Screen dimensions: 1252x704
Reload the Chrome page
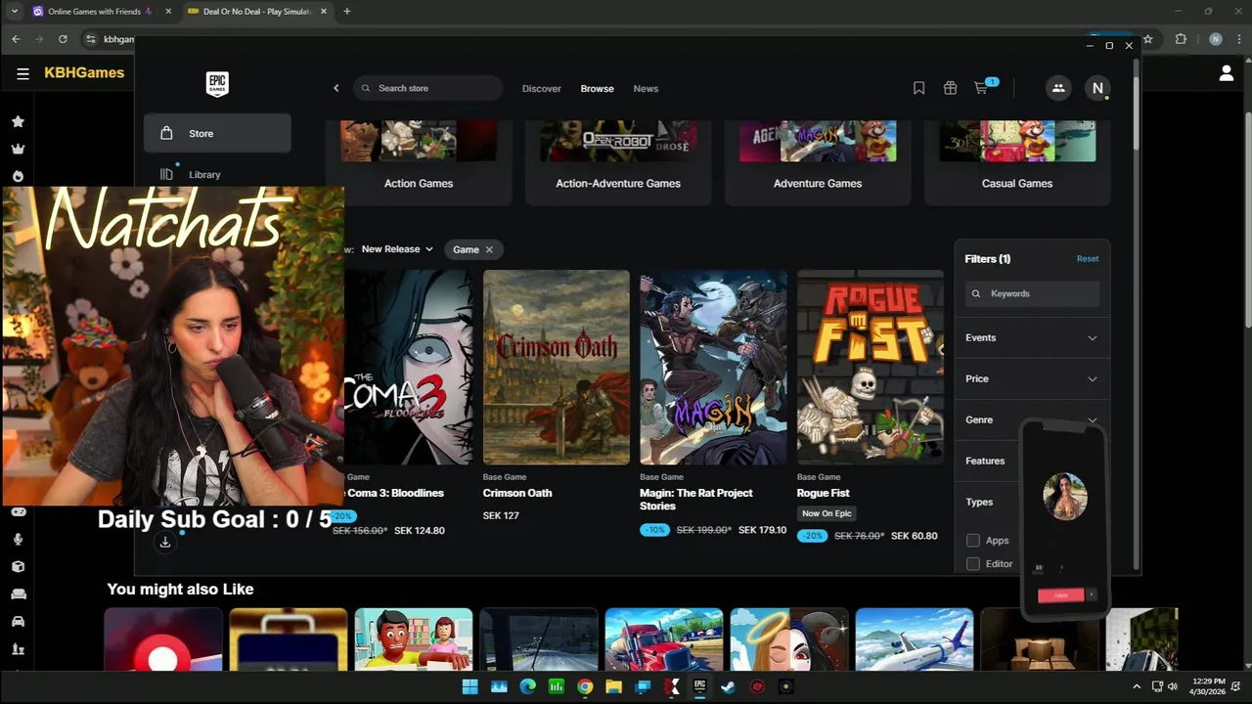point(63,39)
